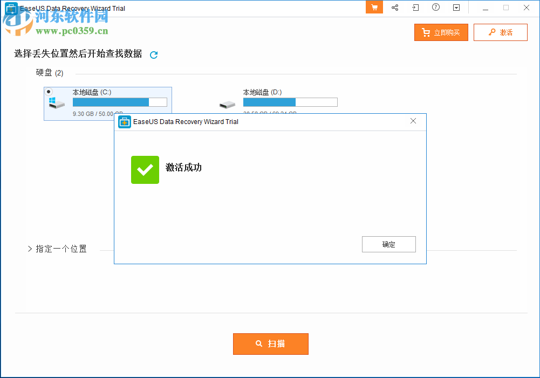Collapse the 硬盘 (2) drive group

point(49,72)
